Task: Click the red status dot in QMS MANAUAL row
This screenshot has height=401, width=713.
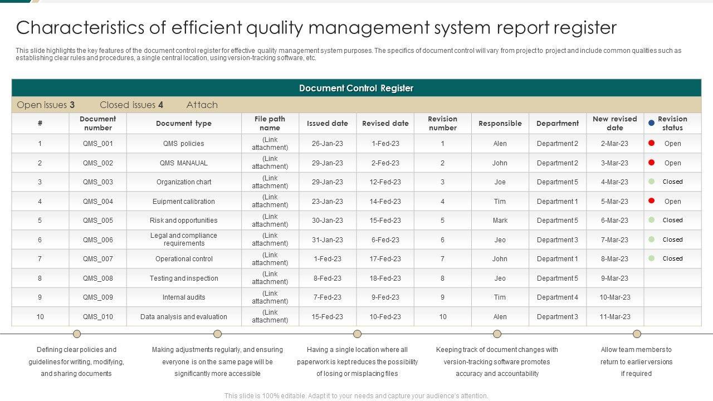Action: click(651, 163)
